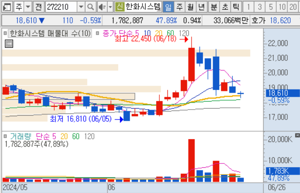Screen dimensions: 300x193
Task: Switch to 월 monthly chart tab
Action: pyautogui.click(x=191, y=7)
